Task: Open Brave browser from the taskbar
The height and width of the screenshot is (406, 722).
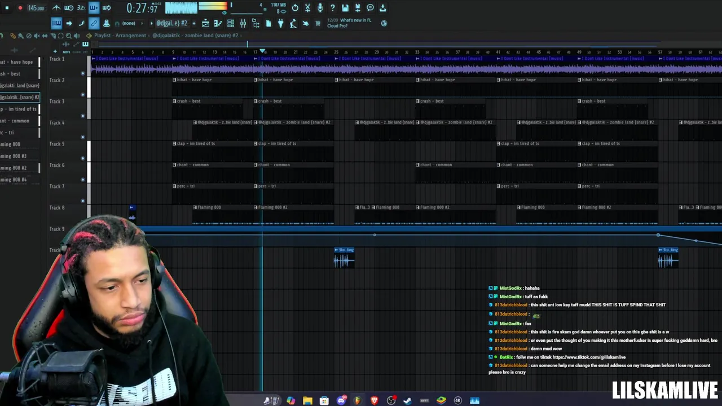Action: (x=375, y=400)
